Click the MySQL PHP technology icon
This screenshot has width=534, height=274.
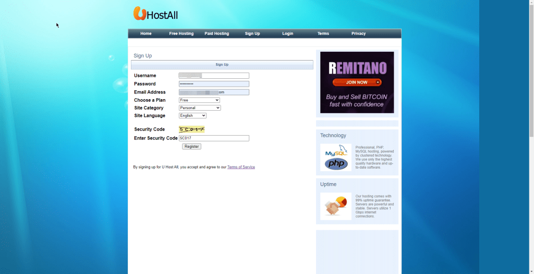[336, 158]
